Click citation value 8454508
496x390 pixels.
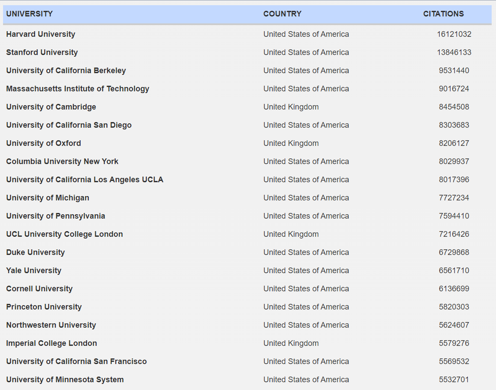tap(454, 107)
